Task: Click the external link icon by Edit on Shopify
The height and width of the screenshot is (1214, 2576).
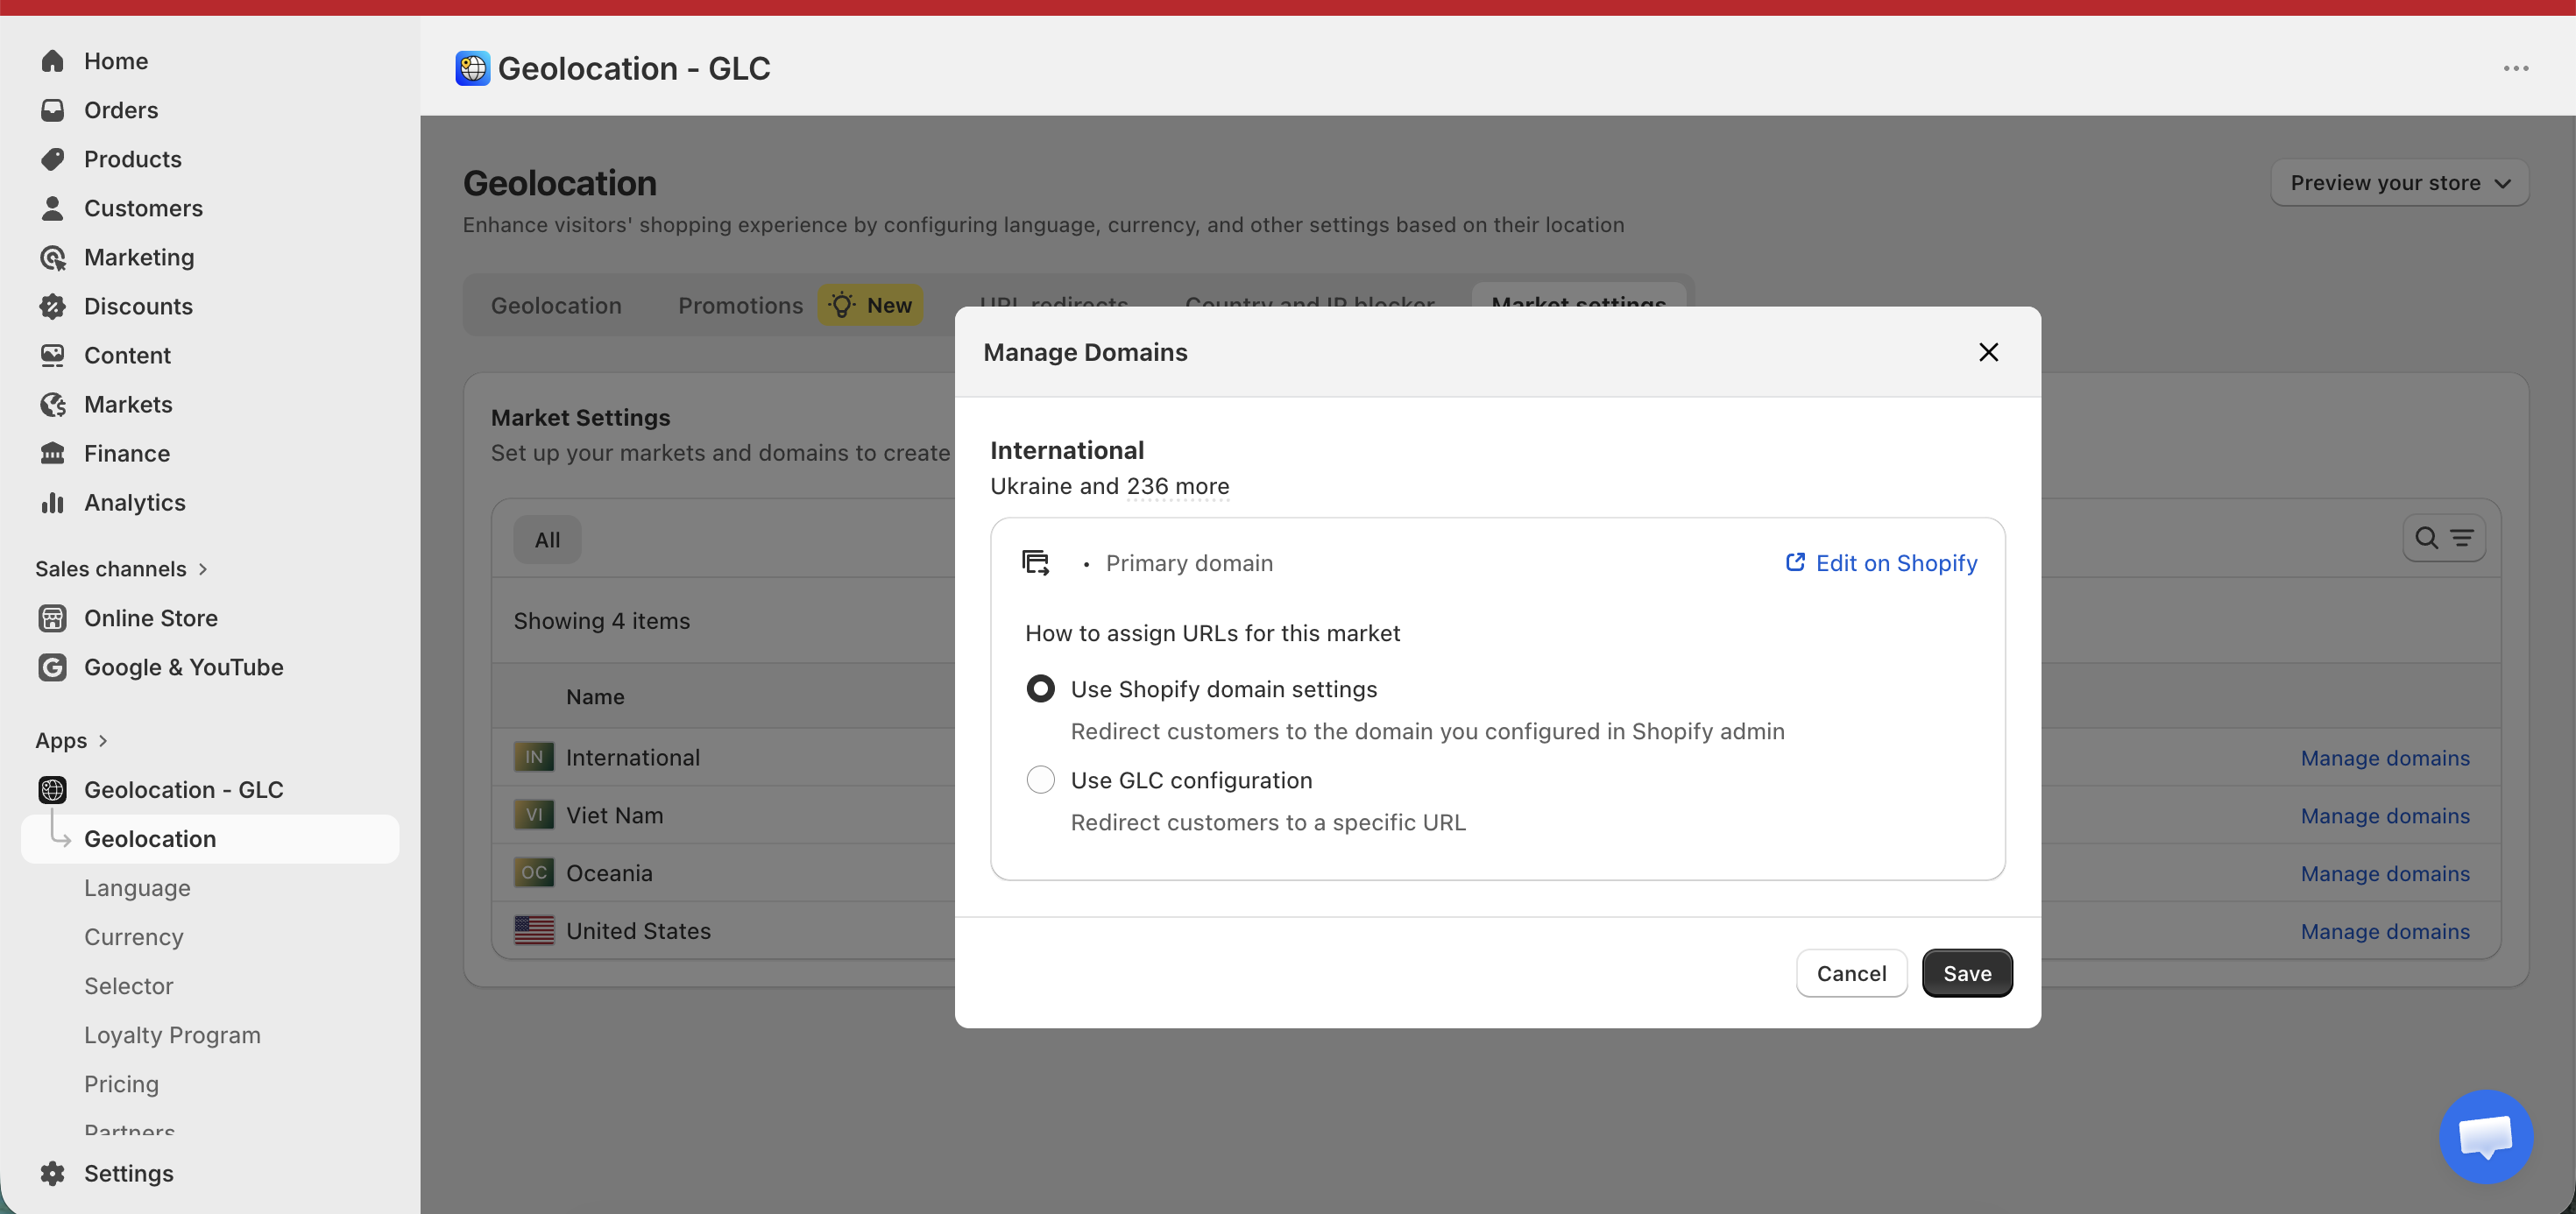Action: pos(1795,563)
